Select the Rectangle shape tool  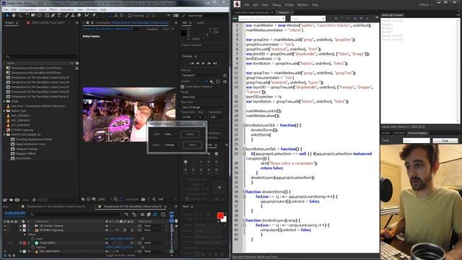point(47,15)
